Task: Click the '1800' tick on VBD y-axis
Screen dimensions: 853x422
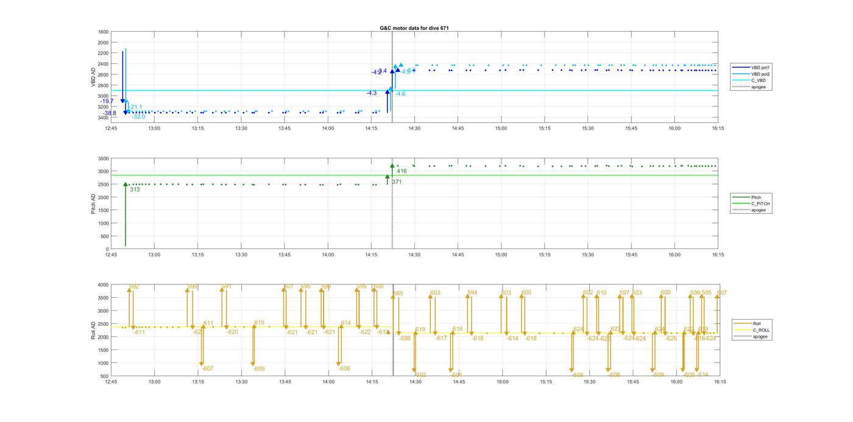Action: point(104,32)
